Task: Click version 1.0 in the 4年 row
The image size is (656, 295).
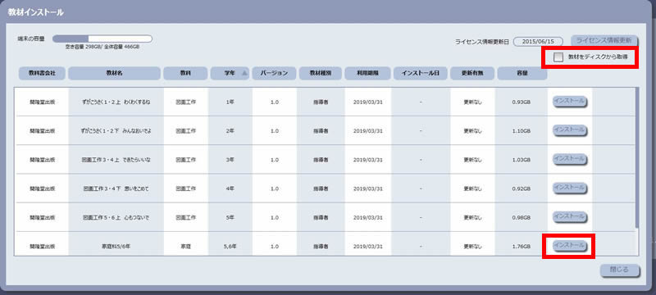Action: pyautogui.click(x=275, y=188)
